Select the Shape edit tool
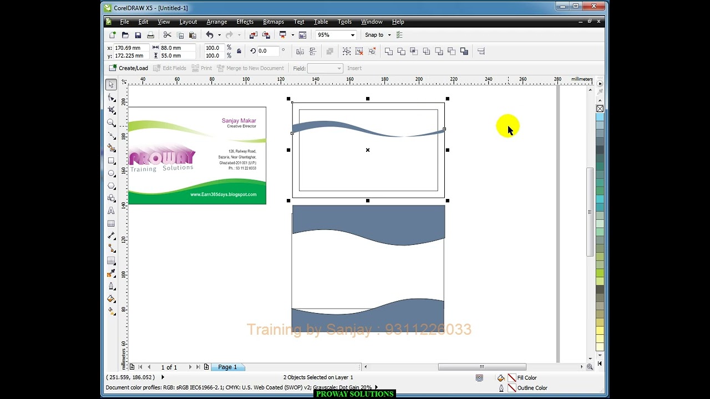This screenshot has width=710, height=399. pos(111,98)
